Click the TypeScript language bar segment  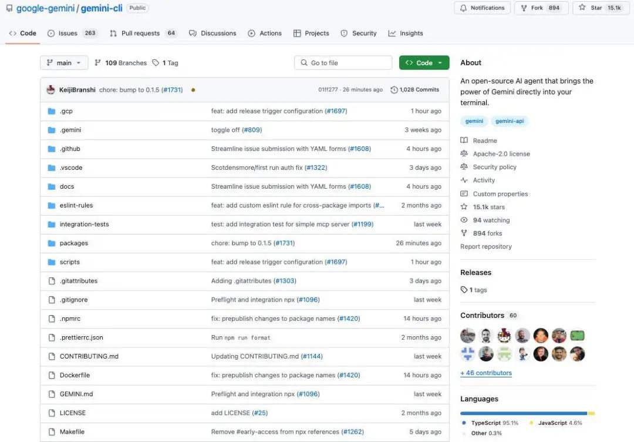coord(523,413)
